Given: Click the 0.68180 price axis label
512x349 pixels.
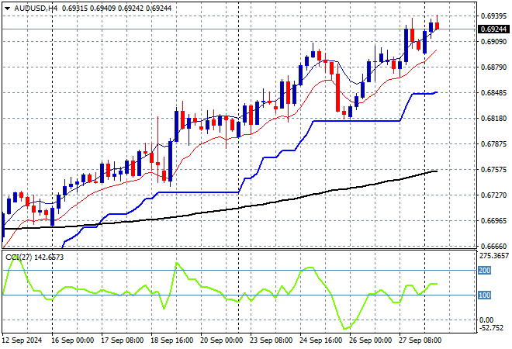Looking at the screenshot, I should coord(493,118).
